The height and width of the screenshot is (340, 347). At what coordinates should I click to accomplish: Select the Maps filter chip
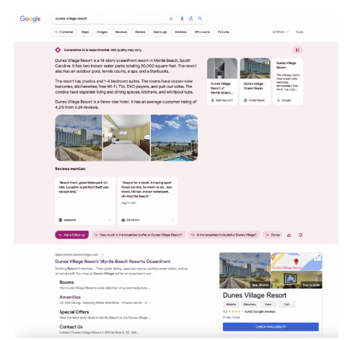click(x=85, y=32)
